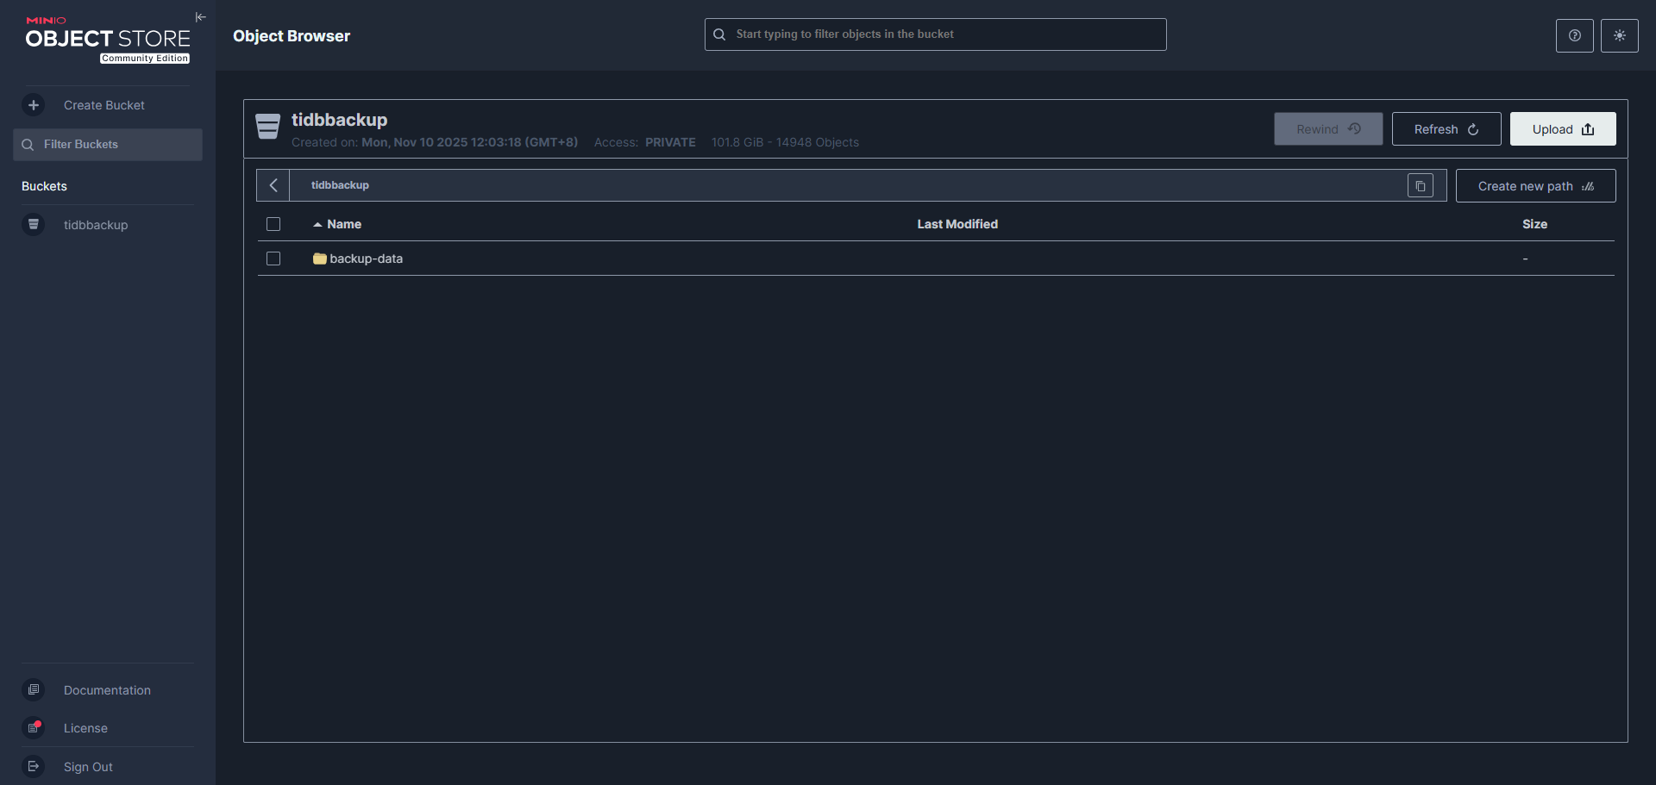Open the License page
This screenshot has width=1656, height=785.
pos(85,728)
